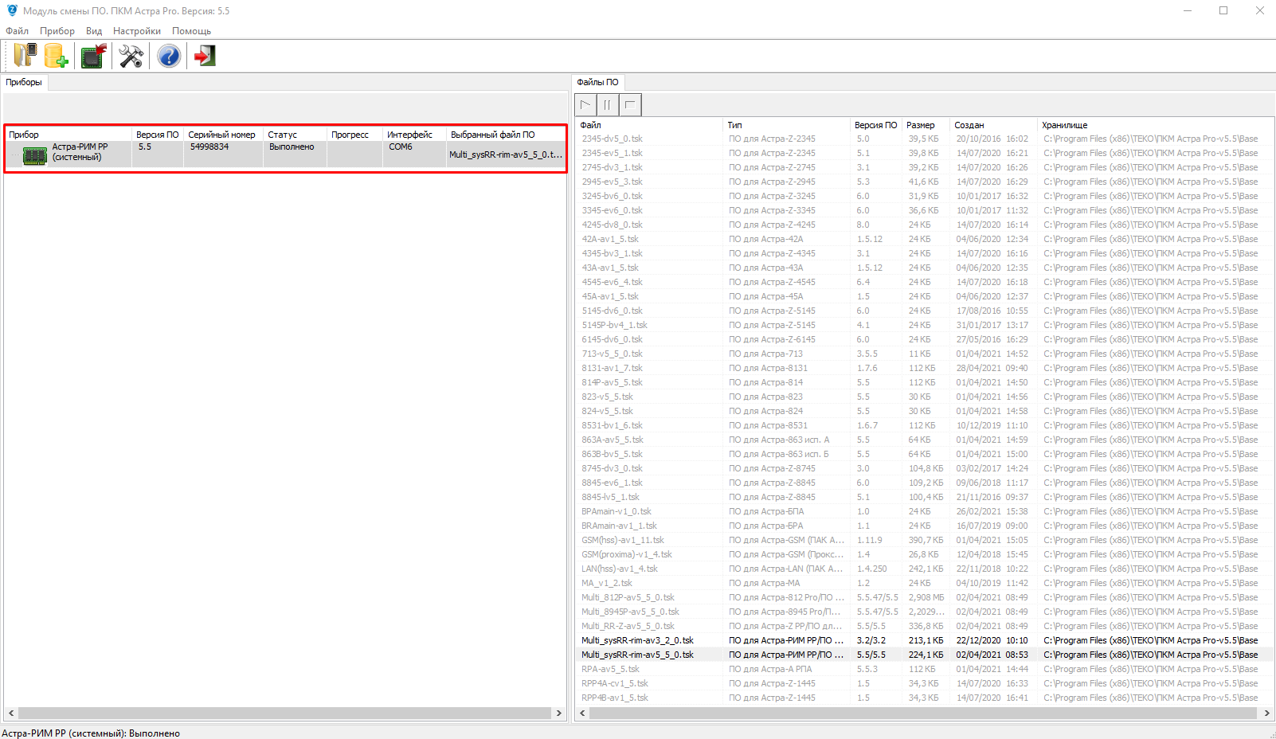Sort files by Файл column header

[650, 125]
